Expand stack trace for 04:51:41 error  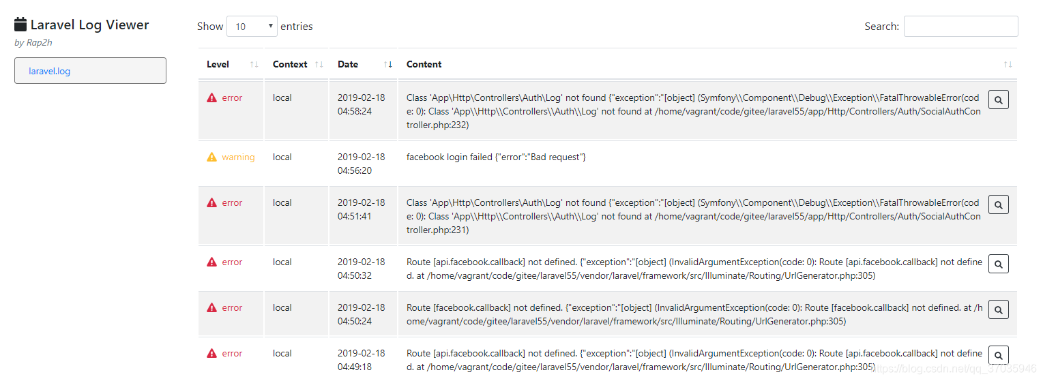(x=998, y=204)
